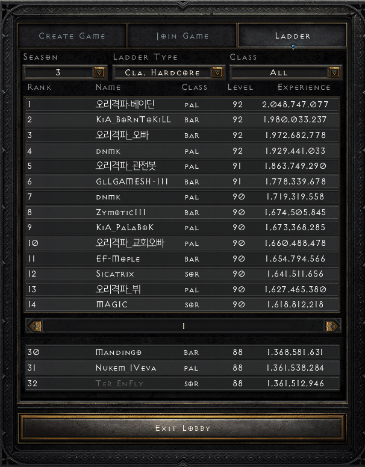Select the Nukem_IVeva paladin row
Image resolution: width=365 pixels, height=467 pixels.
[182, 368]
